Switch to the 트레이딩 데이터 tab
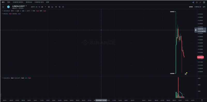Image resolution: width=207 pixels, height=102 pixels. click(x=18, y=2)
